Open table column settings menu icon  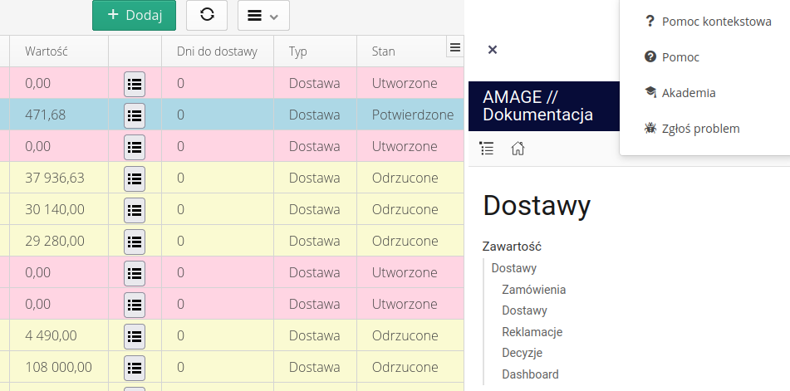(454, 48)
